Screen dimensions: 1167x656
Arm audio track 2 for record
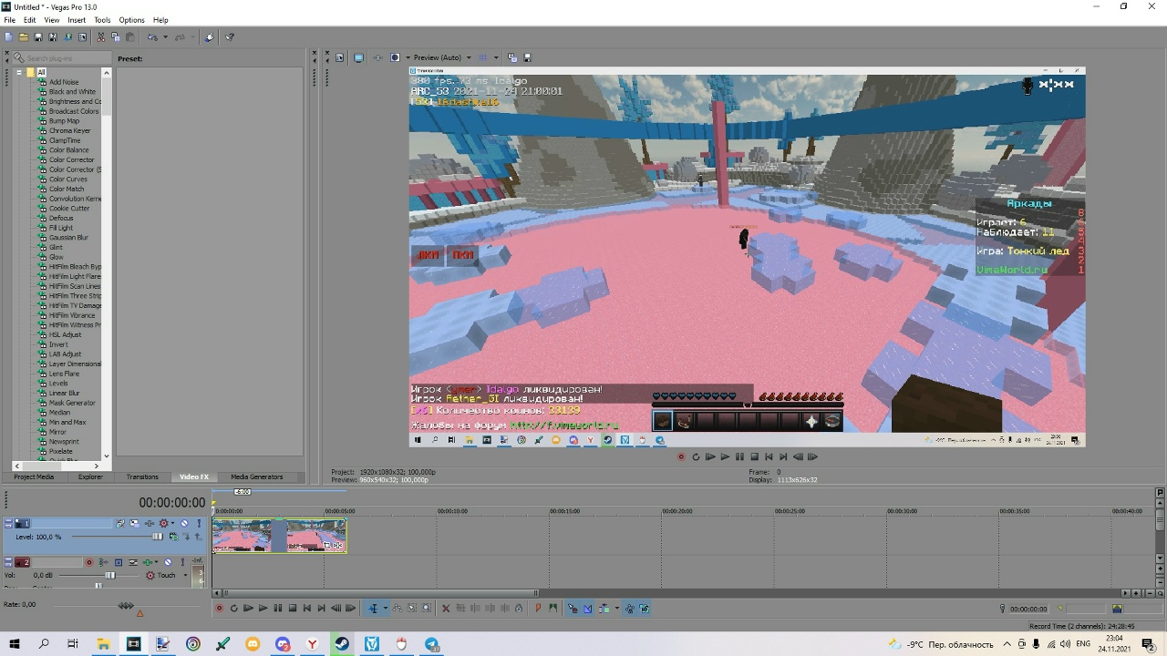[x=89, y=562]
